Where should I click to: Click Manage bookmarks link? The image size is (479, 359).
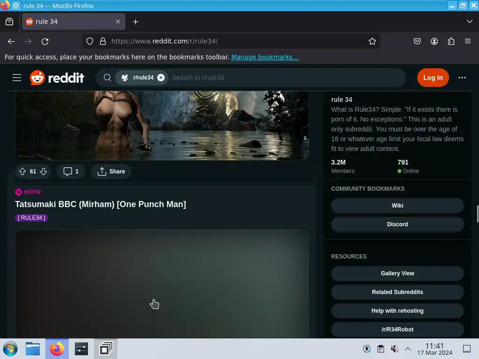[x=265, y=57]
